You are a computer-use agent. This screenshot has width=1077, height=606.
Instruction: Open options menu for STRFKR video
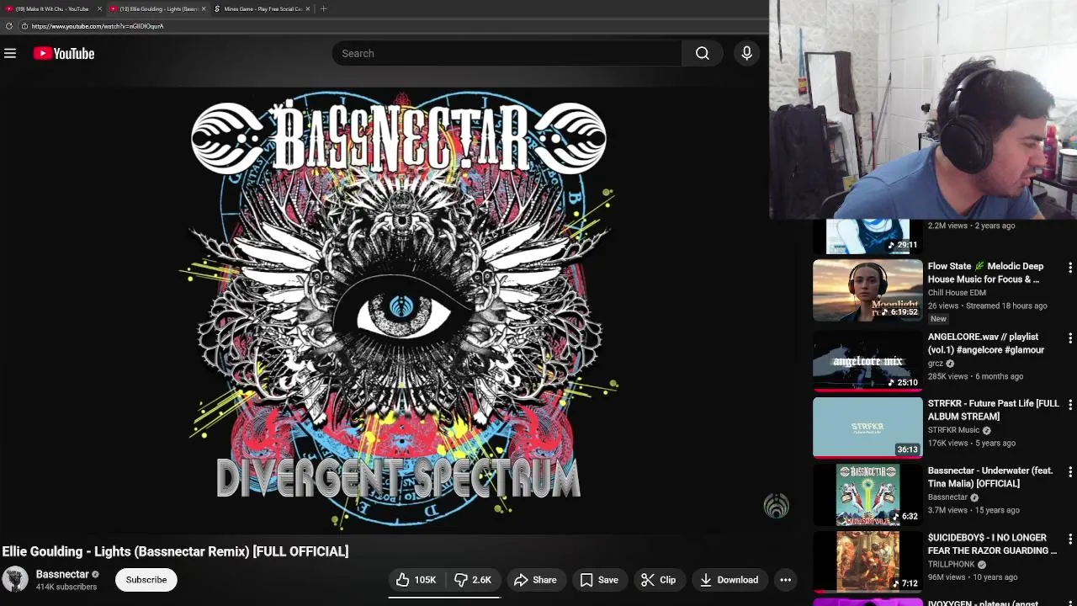tap(1069, 405)
